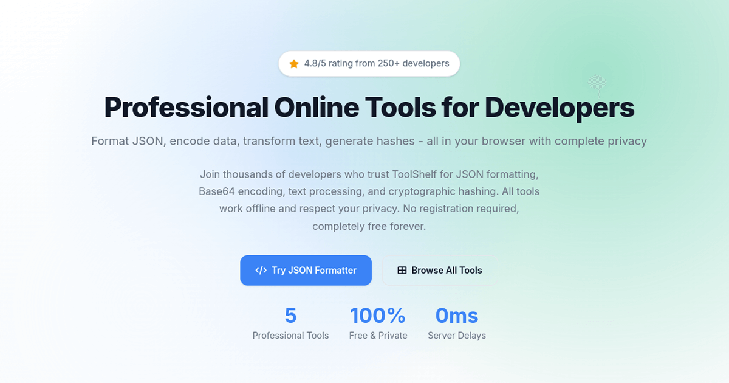Click the grid icon on Browse All Tools
The height and width of the screenshot is (383, 729).
(402, 270)
